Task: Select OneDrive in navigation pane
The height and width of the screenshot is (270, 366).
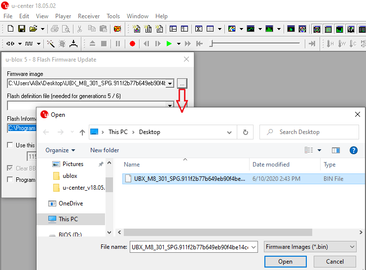Action: click(71, 203)
